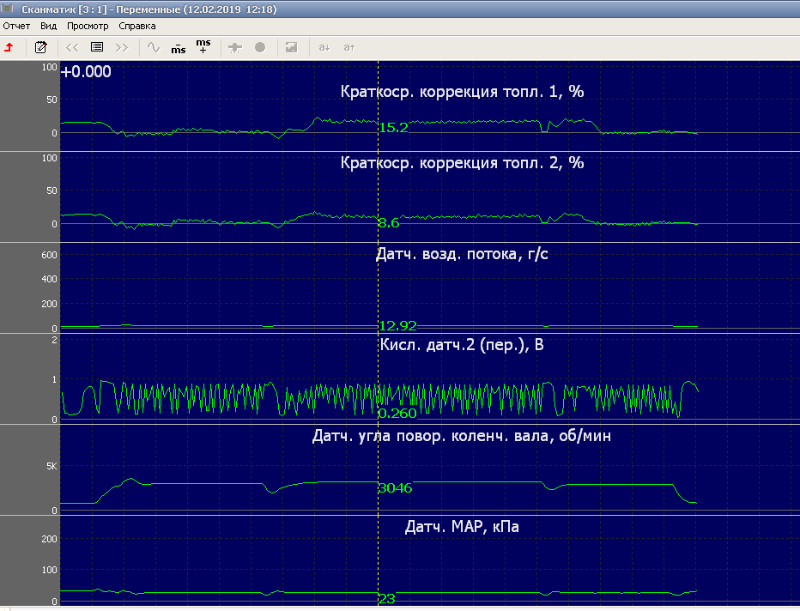Open the Вид menu
800x611 pixels.
point(49,26)
